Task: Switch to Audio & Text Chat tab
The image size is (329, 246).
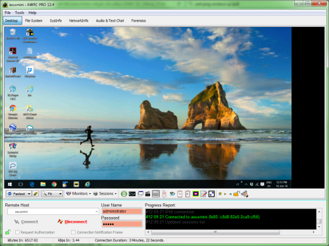Action: (x=110, y=20)
